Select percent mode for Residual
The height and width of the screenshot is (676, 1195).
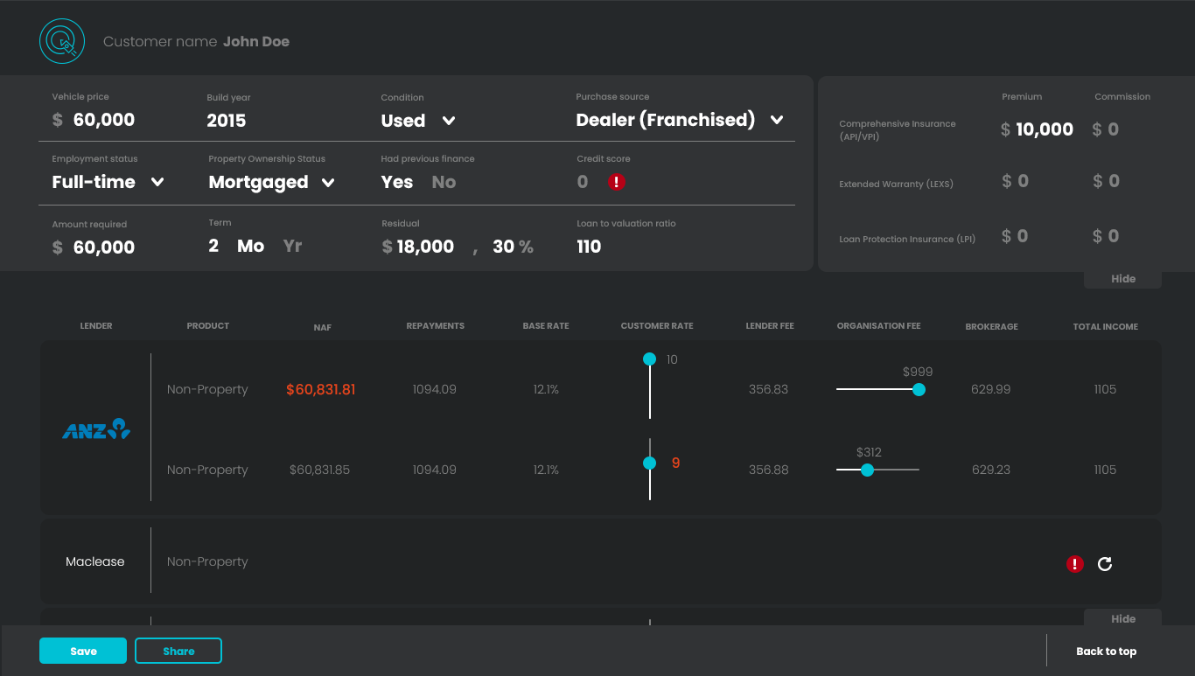click(x=526, y=247)
